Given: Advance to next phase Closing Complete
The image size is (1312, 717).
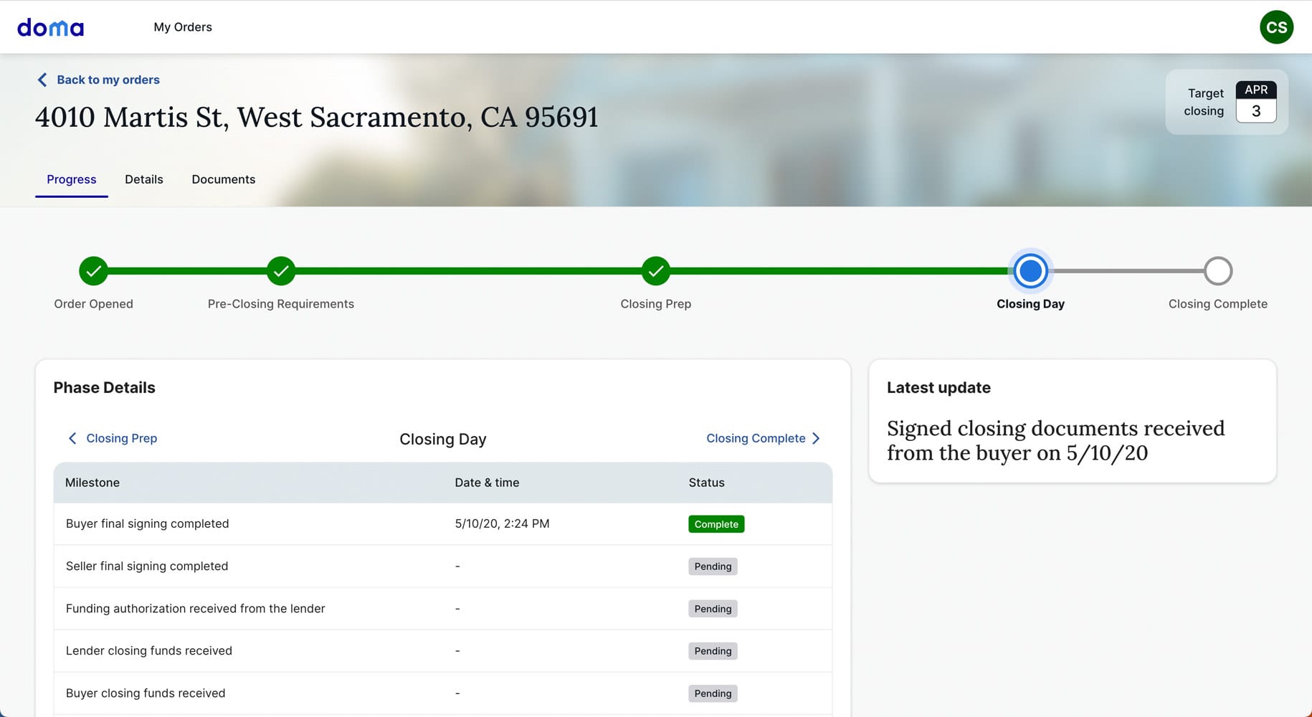Looking at the screenshot, I should [x=763, y=438].
